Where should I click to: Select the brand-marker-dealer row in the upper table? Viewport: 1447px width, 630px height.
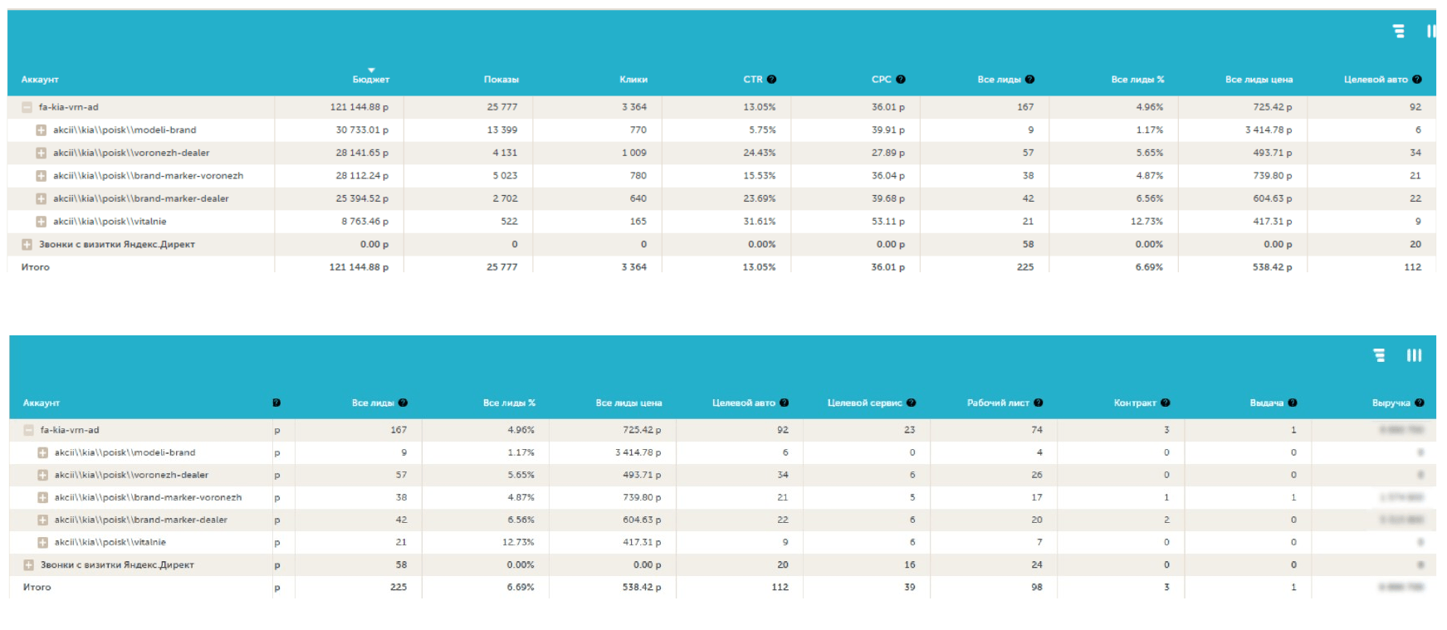pyautogui.click(x=141, y=199)
